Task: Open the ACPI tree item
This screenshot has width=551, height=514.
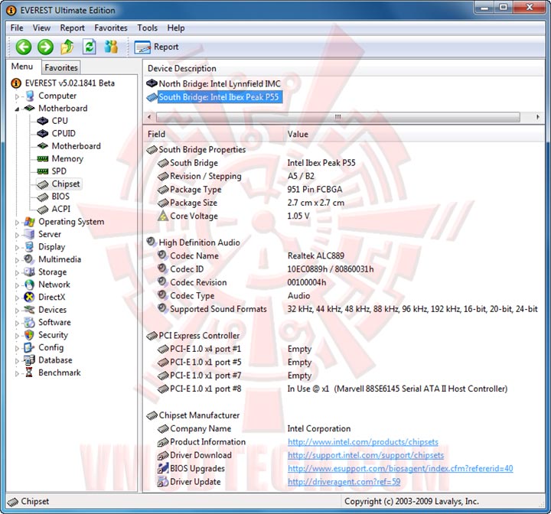Action: [60, 209]
